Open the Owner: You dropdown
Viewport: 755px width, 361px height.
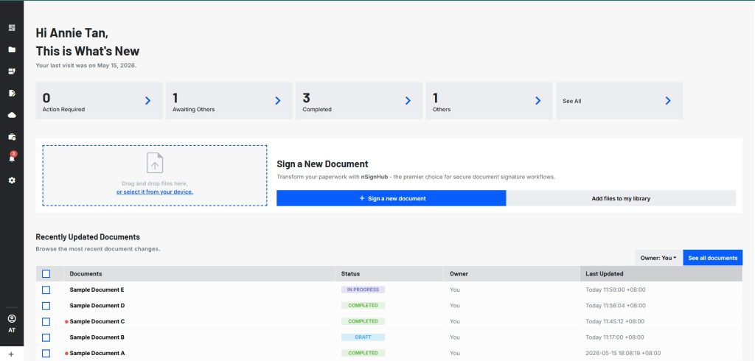(658, 258)
